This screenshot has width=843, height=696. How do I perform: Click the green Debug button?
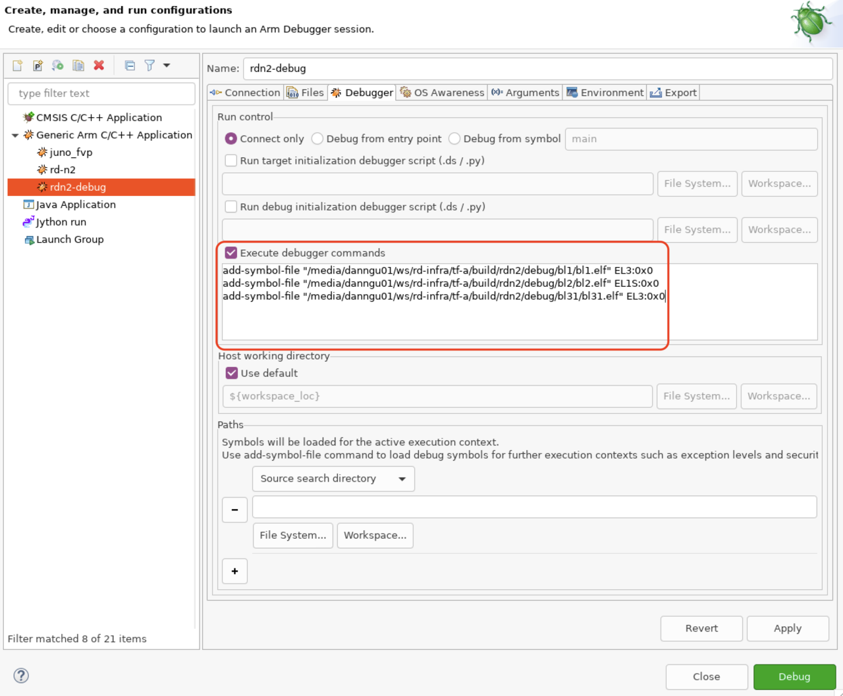pyautogui.click(x=794, y=677)
